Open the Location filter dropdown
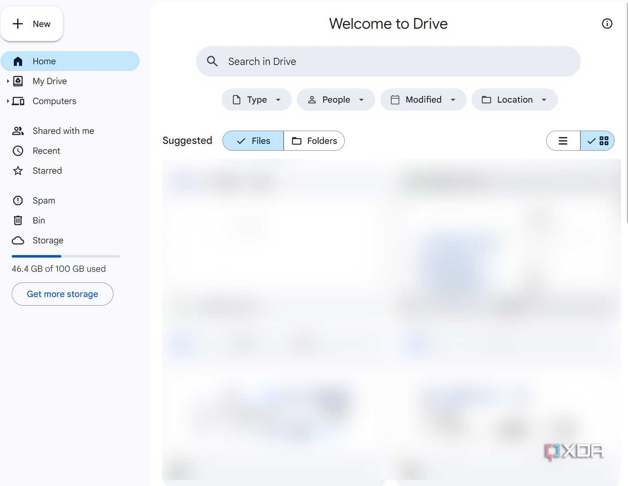 pyautogui.click(x=515, y=100)
